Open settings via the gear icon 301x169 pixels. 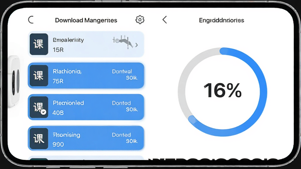coord(140,20)
